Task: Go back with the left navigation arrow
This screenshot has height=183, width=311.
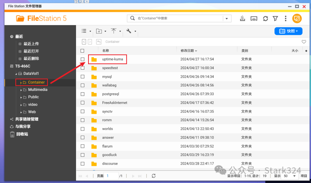Action: [84, 42]
